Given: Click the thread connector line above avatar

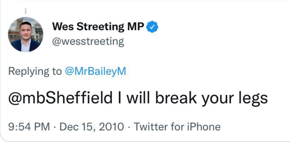Looking at the screenshot, I should 26,12.
